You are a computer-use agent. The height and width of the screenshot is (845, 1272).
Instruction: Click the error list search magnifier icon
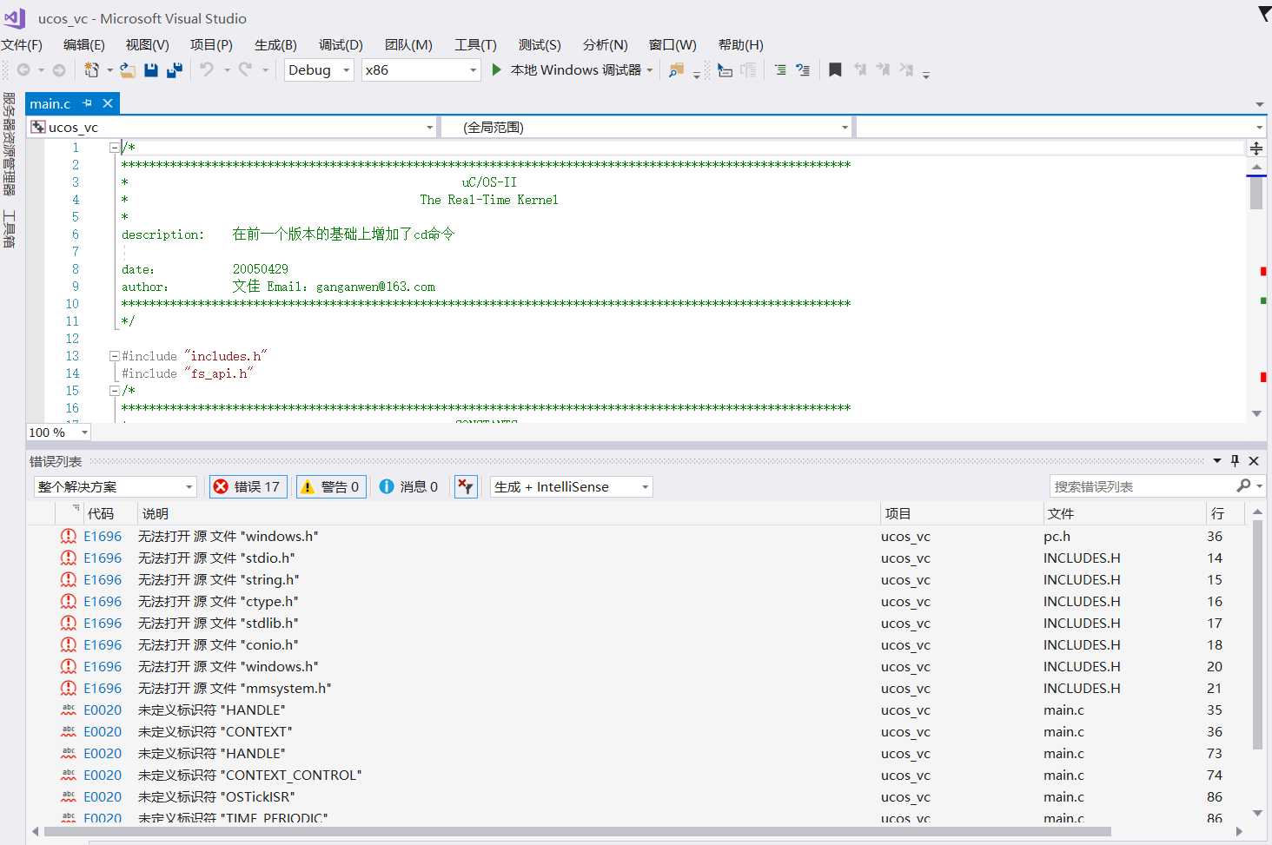pyautogui.click(x=1243, y=485)
